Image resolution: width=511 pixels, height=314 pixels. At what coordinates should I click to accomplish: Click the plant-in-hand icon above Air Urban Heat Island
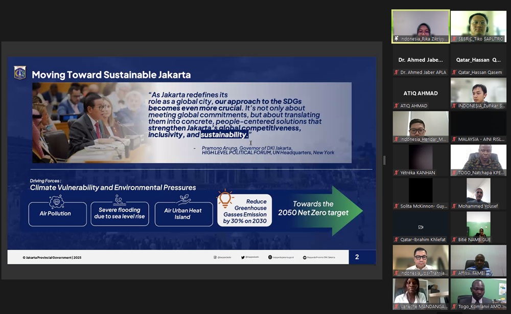click(184, 199)
